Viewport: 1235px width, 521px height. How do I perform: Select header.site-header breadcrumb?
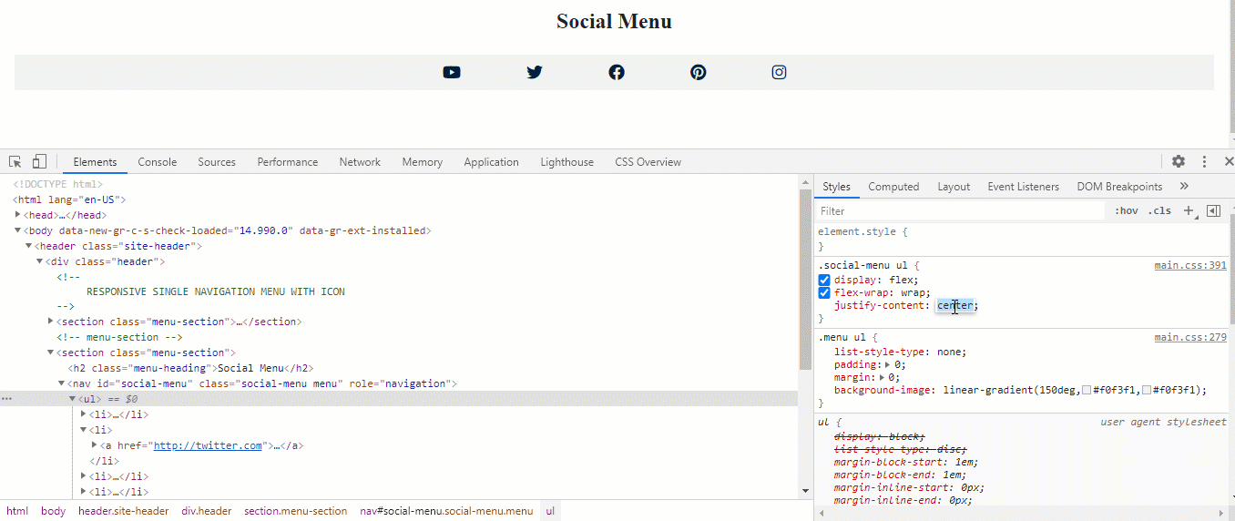tap(124, 511)
